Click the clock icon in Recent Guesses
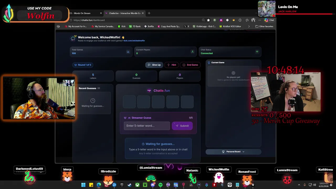 click(93, 101)
